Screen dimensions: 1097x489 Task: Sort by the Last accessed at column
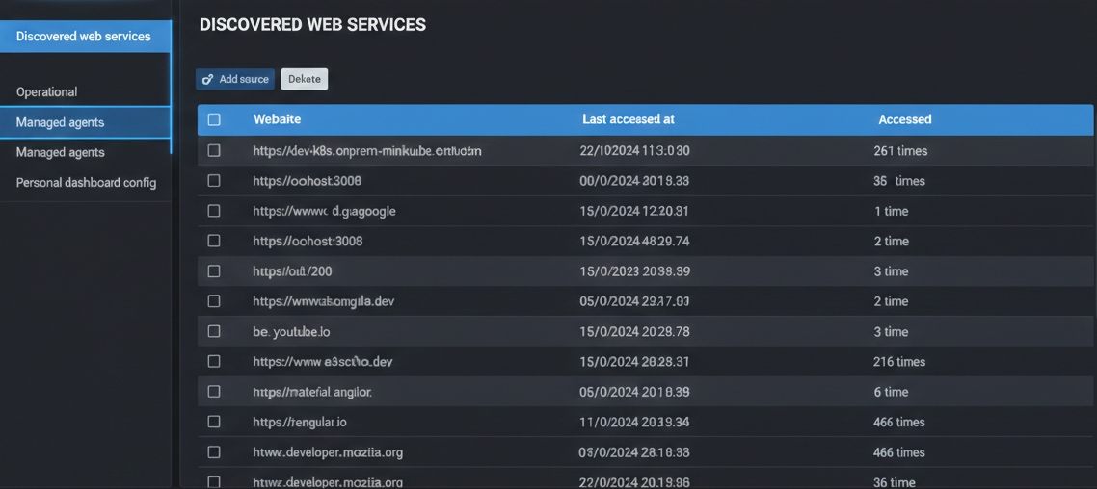628,119
